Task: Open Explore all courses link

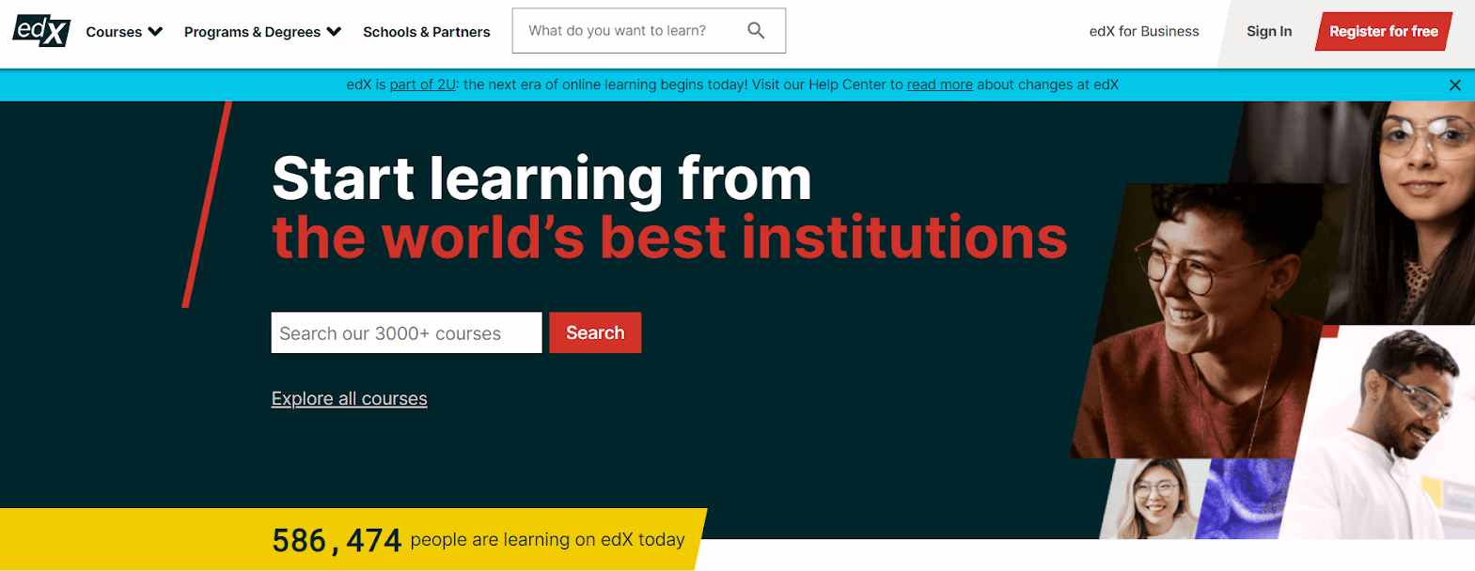Action: 349,399
